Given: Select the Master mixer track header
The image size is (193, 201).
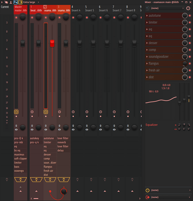Looking at the screenshot, I should (x=20, y=9).
